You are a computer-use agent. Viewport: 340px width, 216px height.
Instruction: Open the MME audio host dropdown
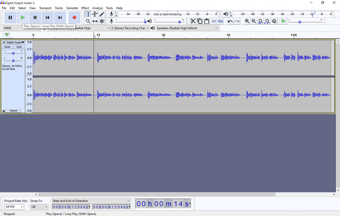click(21, 28)
